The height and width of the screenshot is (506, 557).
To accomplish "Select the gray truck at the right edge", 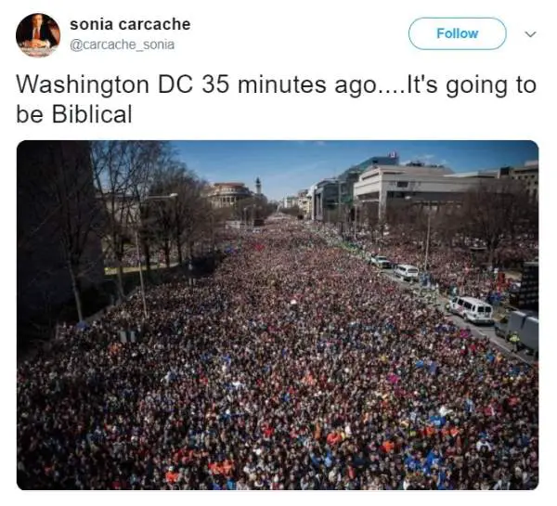I will tap(522, 331).
